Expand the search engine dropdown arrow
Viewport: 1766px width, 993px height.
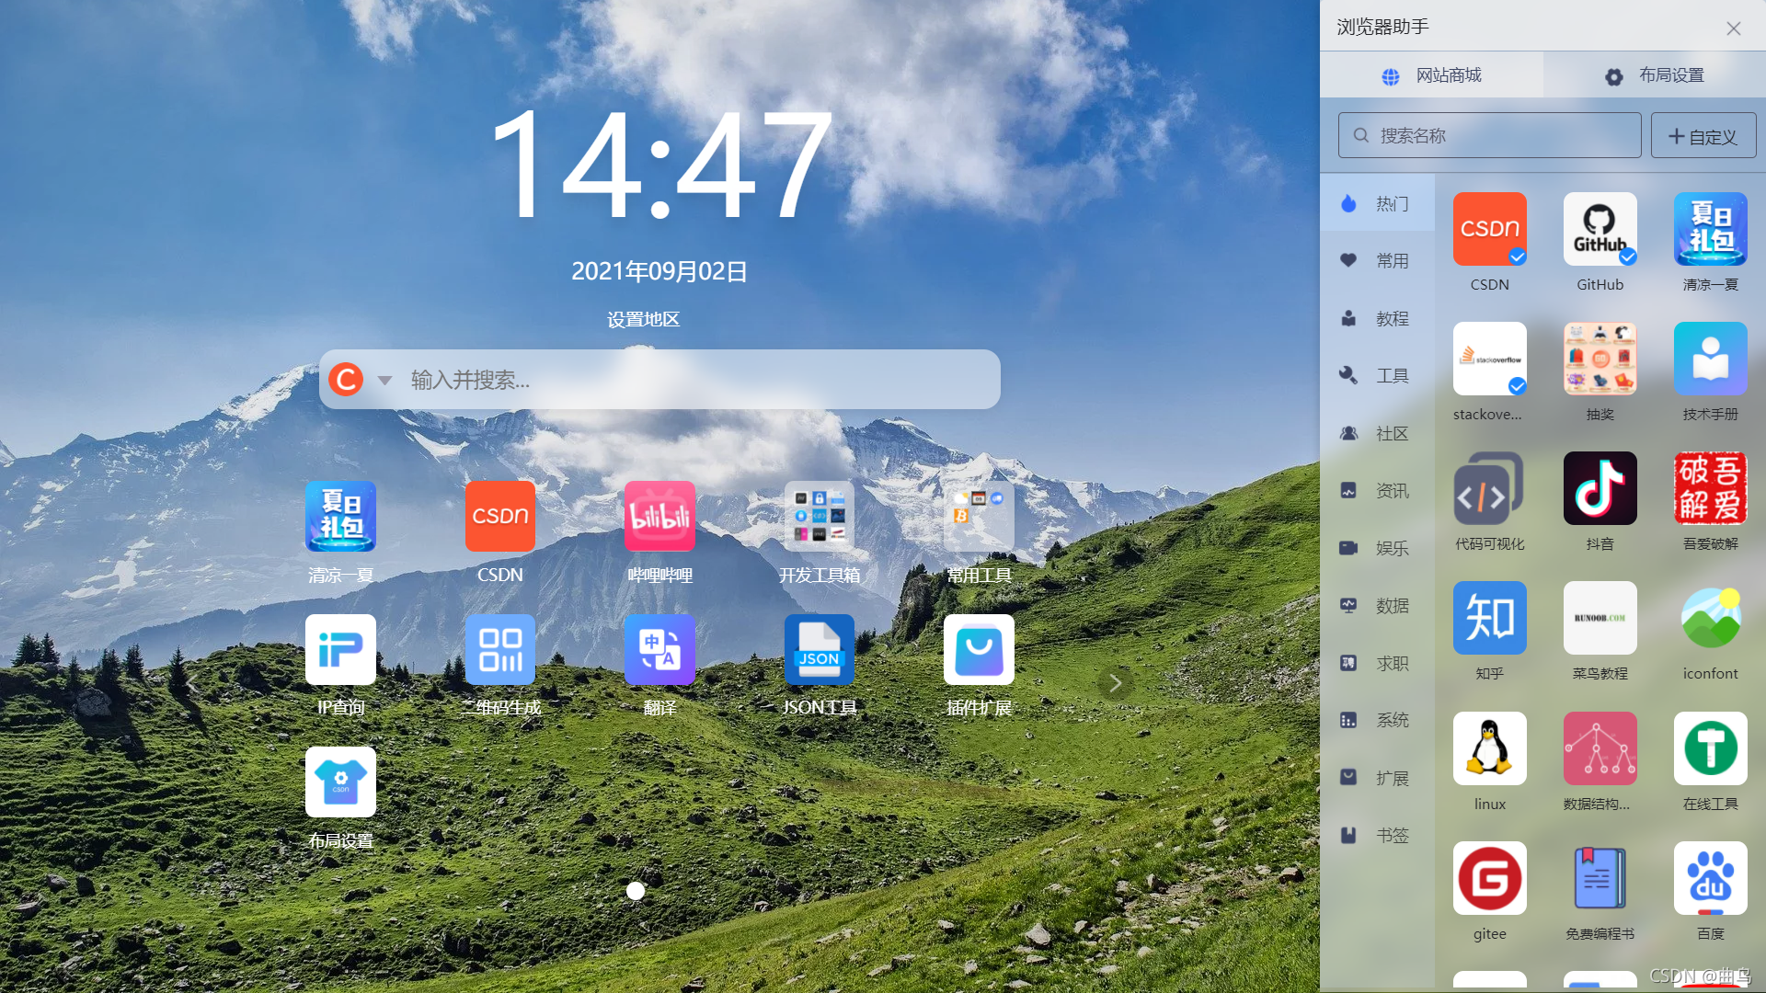click(x=384, y=380)
